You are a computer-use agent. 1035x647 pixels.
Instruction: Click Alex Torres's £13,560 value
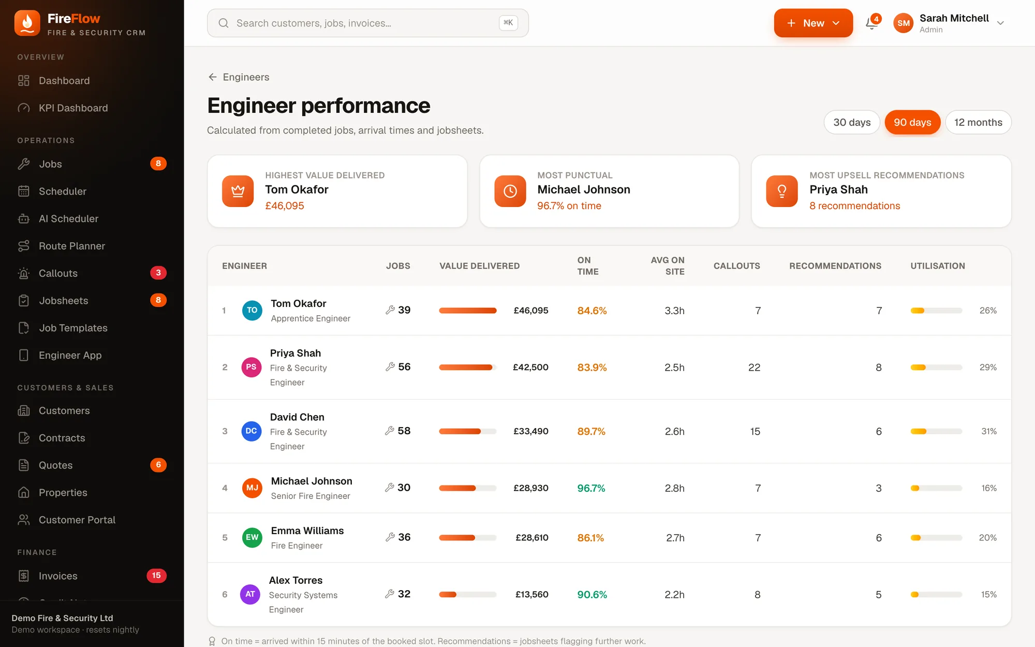click(531, 595)
